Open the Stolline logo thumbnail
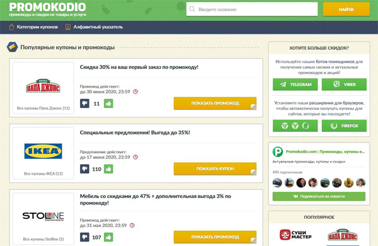Viewport: 378px width, 246px height. pos(43,216)
